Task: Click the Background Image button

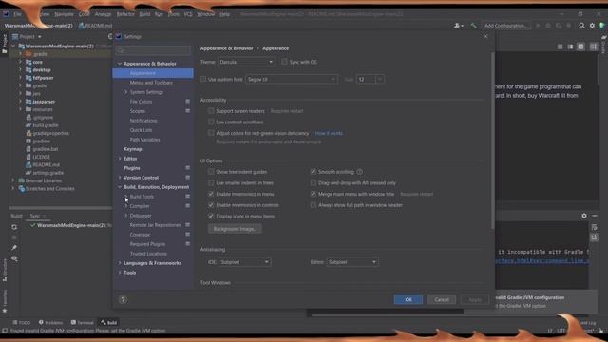Action: tap(235, 229)
